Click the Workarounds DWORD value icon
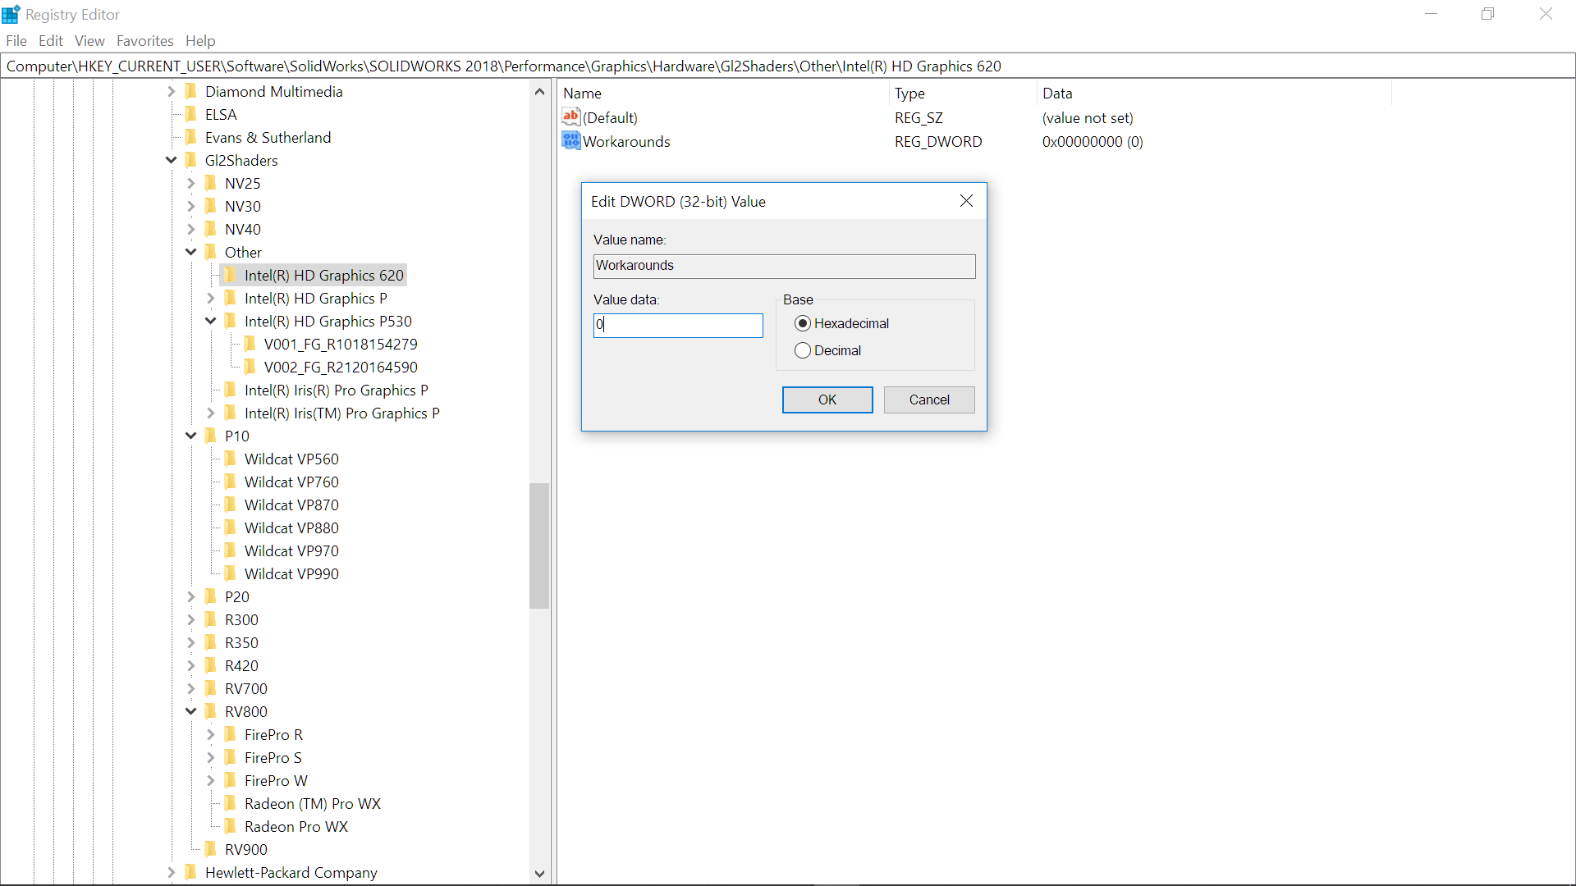Screen dimensions: 1576x886 click(x=570, y=141)
